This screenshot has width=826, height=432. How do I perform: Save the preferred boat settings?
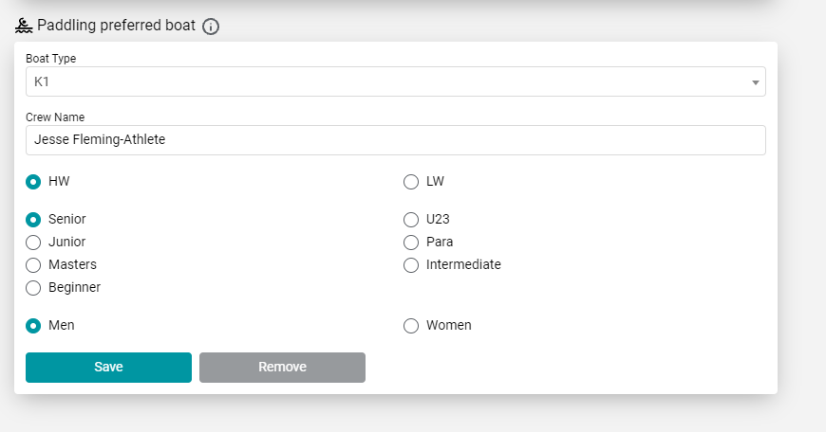tap(108, 368)
